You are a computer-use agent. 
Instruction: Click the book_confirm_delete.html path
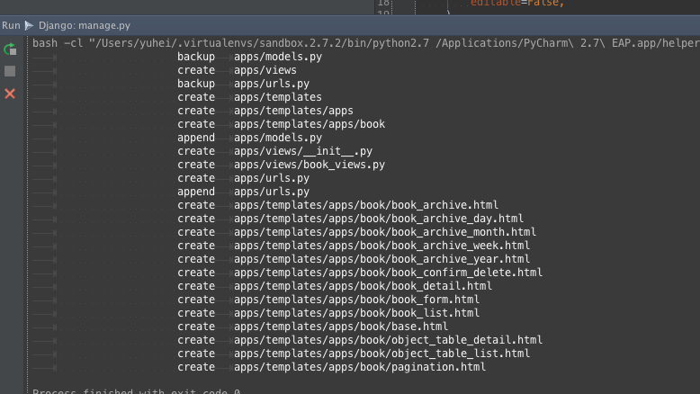[389, 273]
